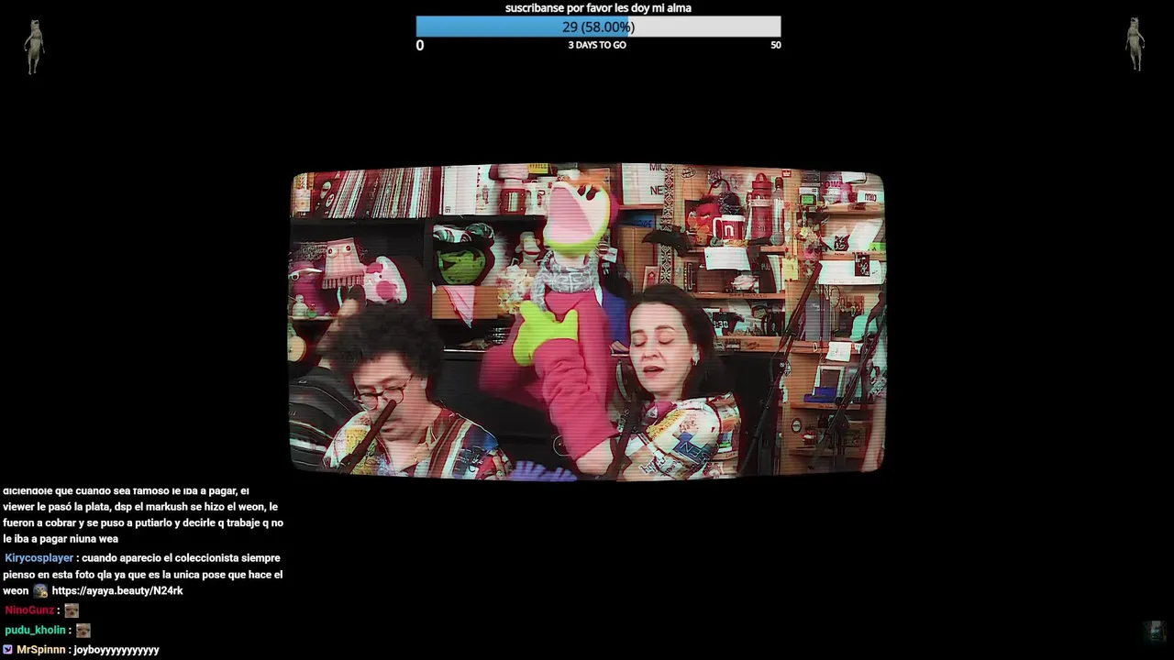This screenshot has width=1174, height=660.
Task: Click the center retro-styled video frame
Action: click(x=587, y=322)
